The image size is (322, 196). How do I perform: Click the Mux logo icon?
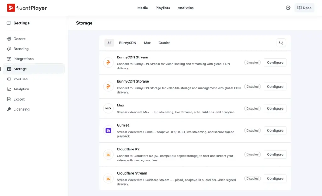pyautogui.click(x=108, y=108)
